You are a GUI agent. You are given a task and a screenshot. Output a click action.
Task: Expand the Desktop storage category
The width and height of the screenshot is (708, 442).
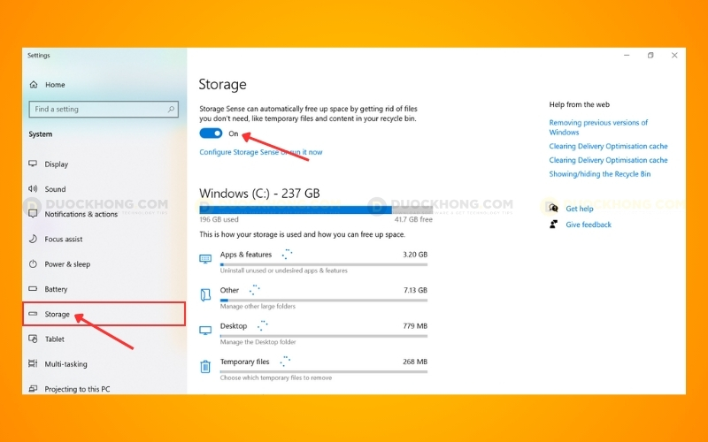click(234, 326)
